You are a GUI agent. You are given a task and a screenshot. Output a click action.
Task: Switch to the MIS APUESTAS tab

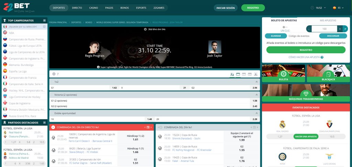coord(328,20)
